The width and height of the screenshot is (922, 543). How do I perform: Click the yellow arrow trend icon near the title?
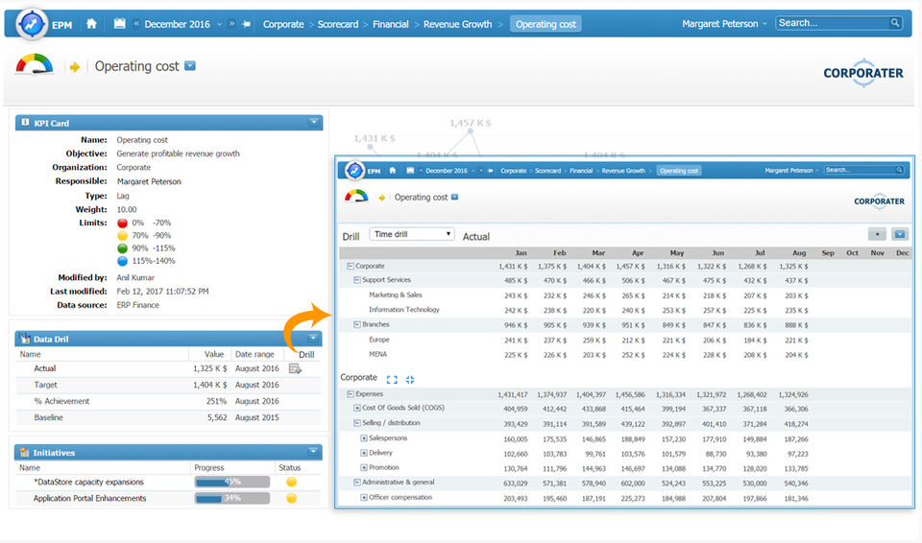tap(75, 67)
